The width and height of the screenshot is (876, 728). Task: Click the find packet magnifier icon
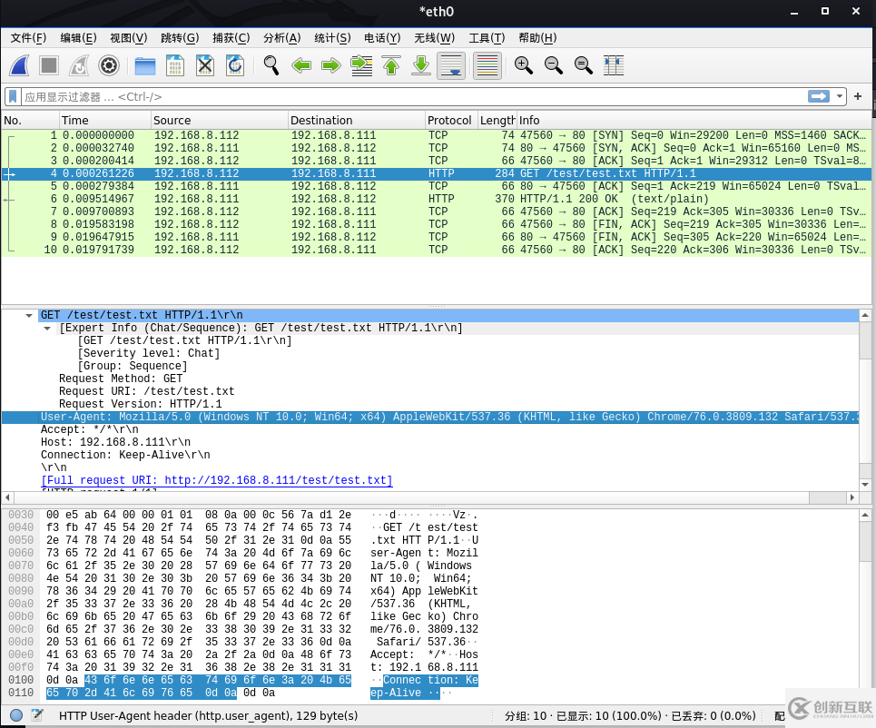click(x=271, y=65)
